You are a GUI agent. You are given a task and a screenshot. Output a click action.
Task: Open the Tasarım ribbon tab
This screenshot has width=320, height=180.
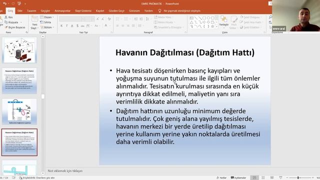[31, 11]
